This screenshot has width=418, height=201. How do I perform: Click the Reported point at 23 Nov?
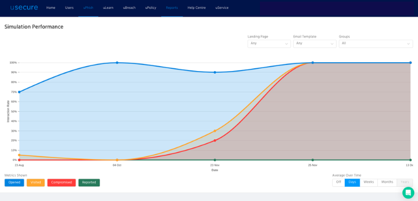pyautogui.click(x=215, y=160)
